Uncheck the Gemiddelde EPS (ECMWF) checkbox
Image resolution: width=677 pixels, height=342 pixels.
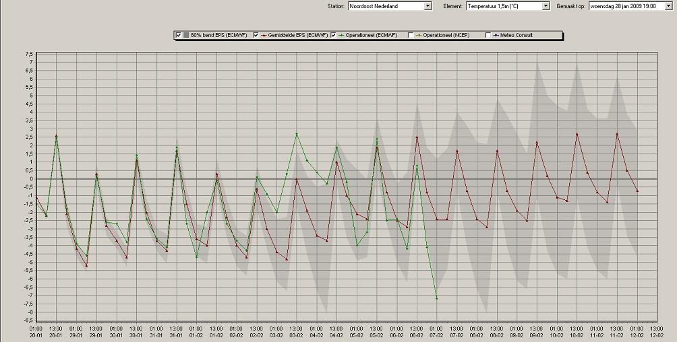256,36
